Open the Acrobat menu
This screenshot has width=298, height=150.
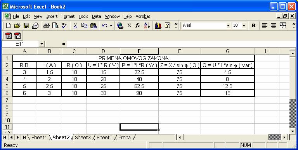coord(143,16)
